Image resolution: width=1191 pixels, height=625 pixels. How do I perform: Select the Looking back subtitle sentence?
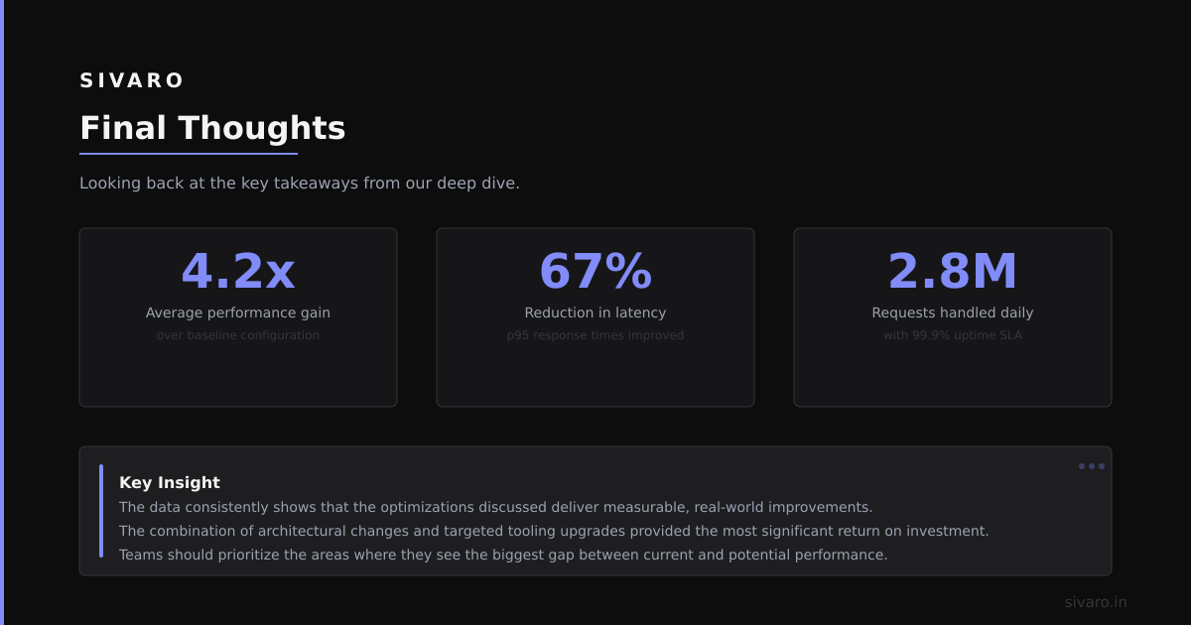pos(300,184)
